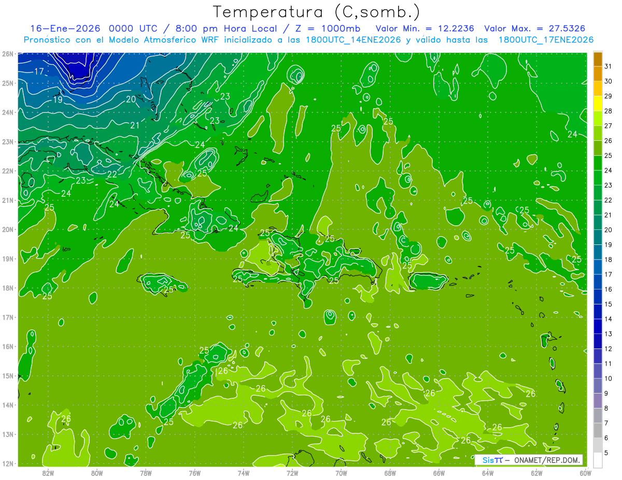Click the "20N" latitude axis label
This screenshot has height=480, width=622.
pyautogui.click(x=8, y=229)
